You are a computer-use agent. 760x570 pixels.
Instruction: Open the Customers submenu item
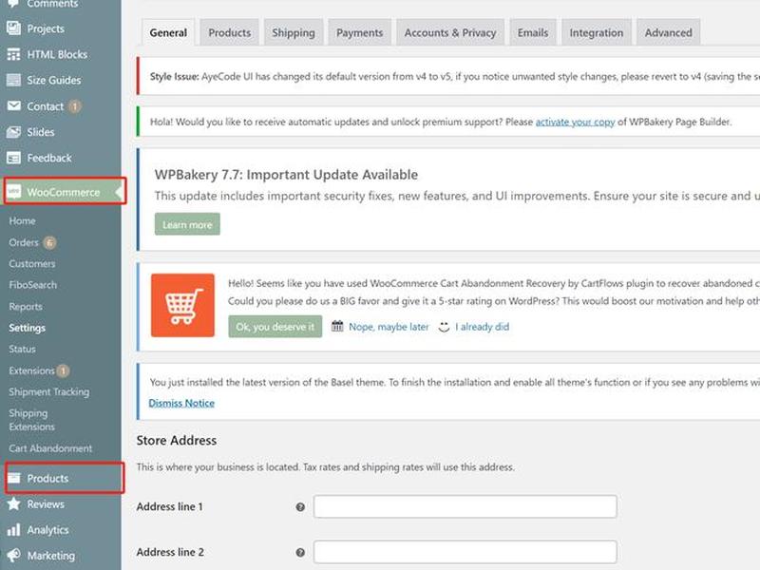[32, 264]
